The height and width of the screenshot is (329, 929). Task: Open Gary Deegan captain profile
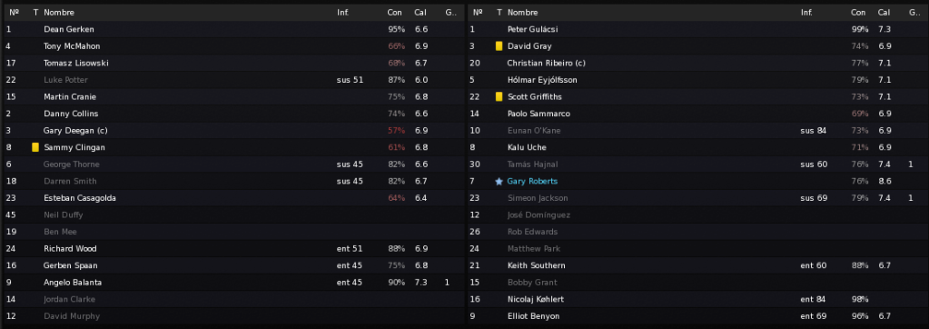coord(75,130)
